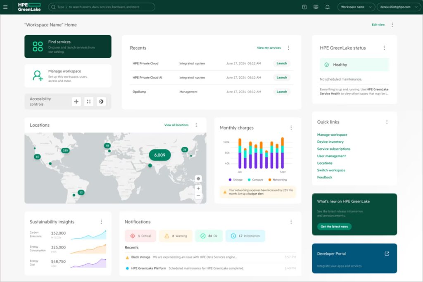This screenshot has height=282, width=423.
Task: Expand the Workspace name dropdown
Action: [x=356, y=7]
